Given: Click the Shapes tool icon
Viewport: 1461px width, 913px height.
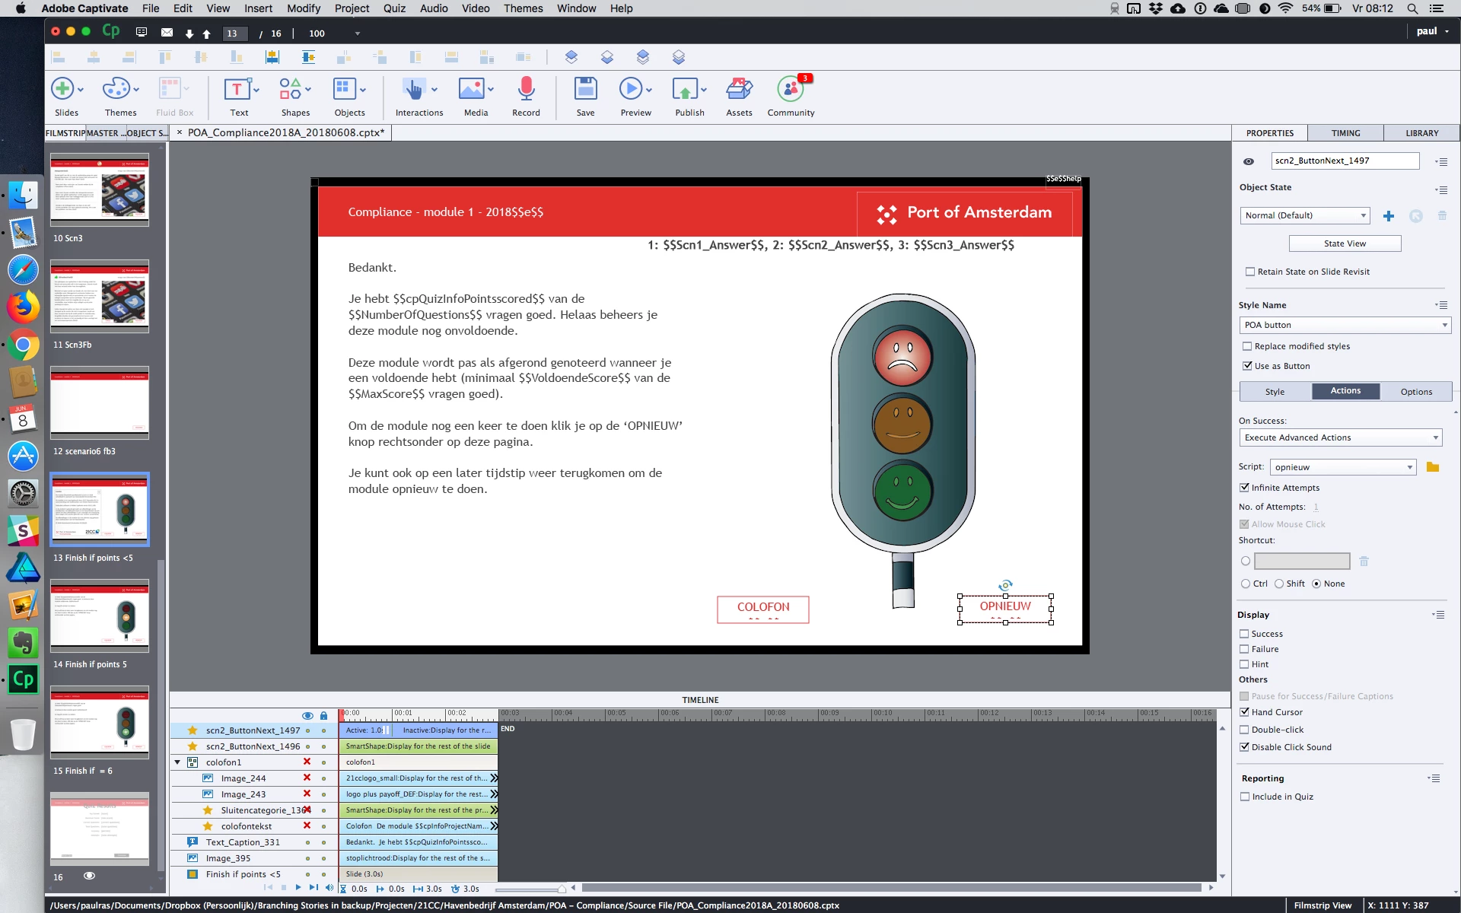Looking at the screenshot, I should (291, 90).
